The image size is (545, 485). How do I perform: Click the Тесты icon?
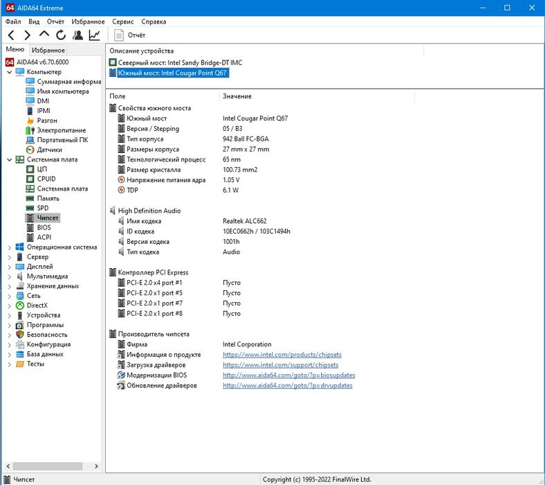[x=20, y=364]
